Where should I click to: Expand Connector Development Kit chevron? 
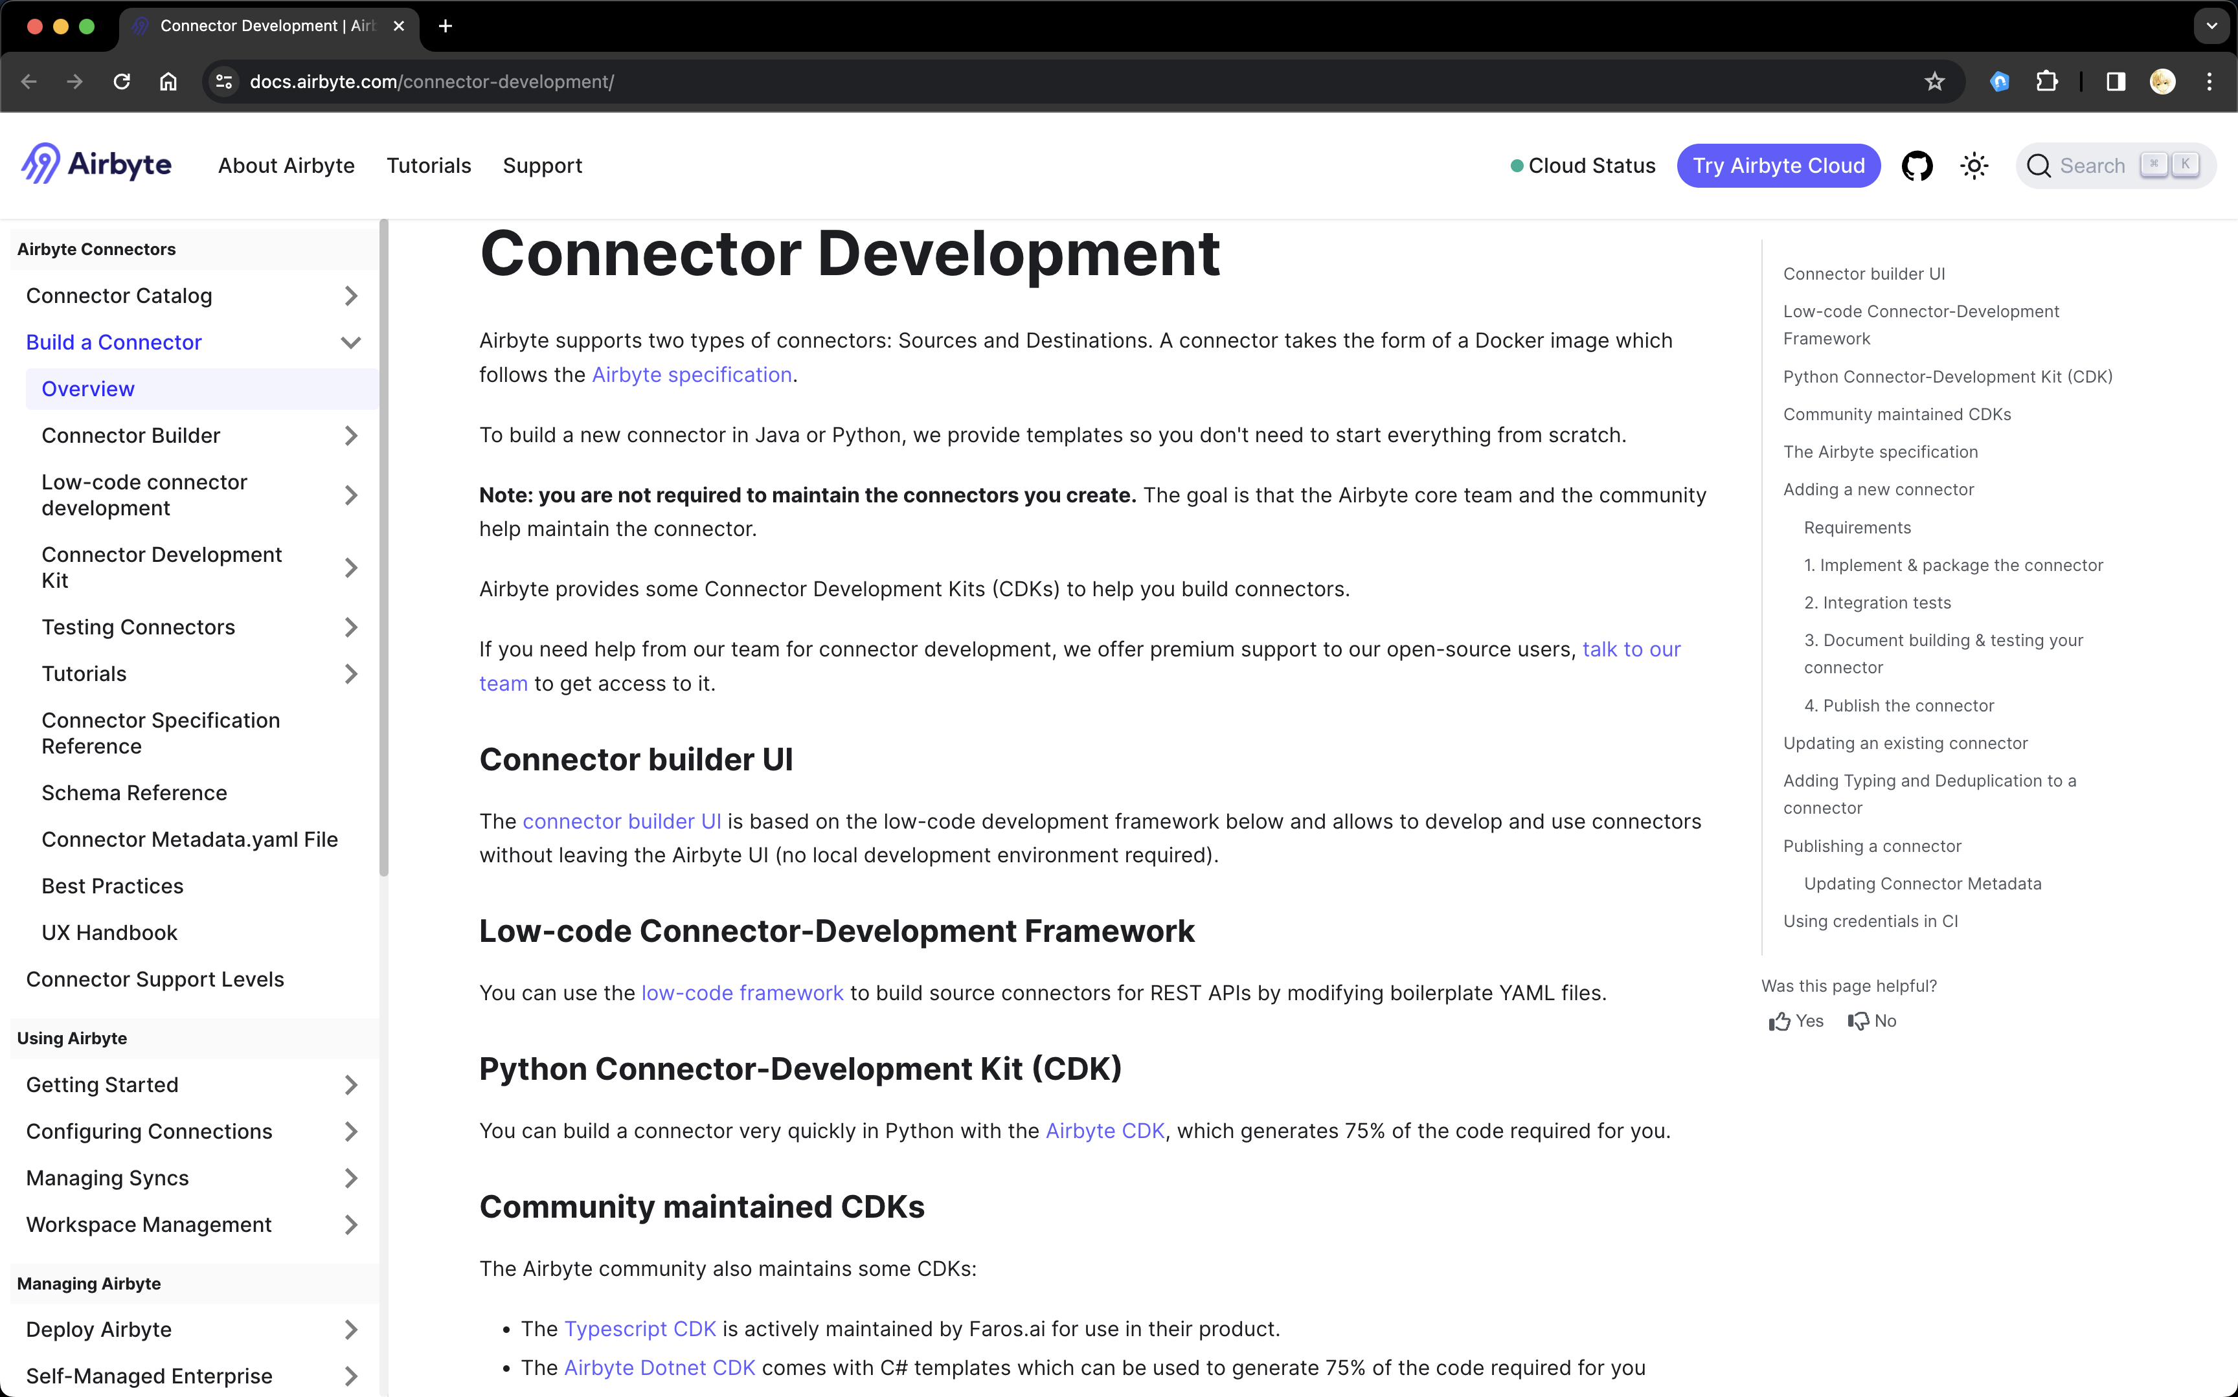[350, 567]
